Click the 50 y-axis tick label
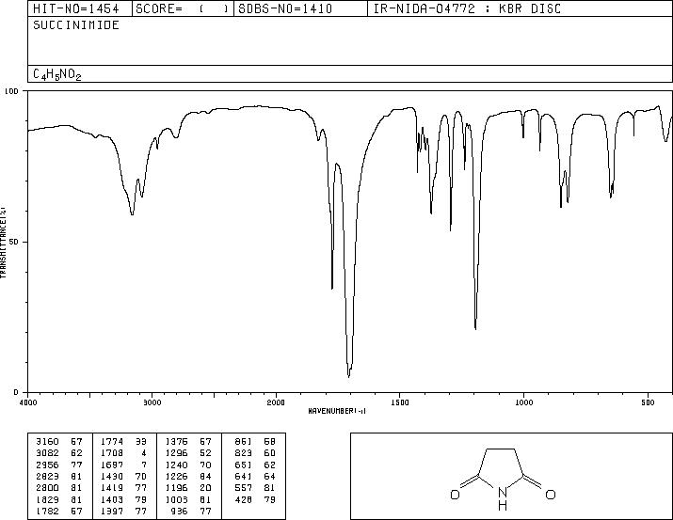673x520 pixels. (15, 242)
